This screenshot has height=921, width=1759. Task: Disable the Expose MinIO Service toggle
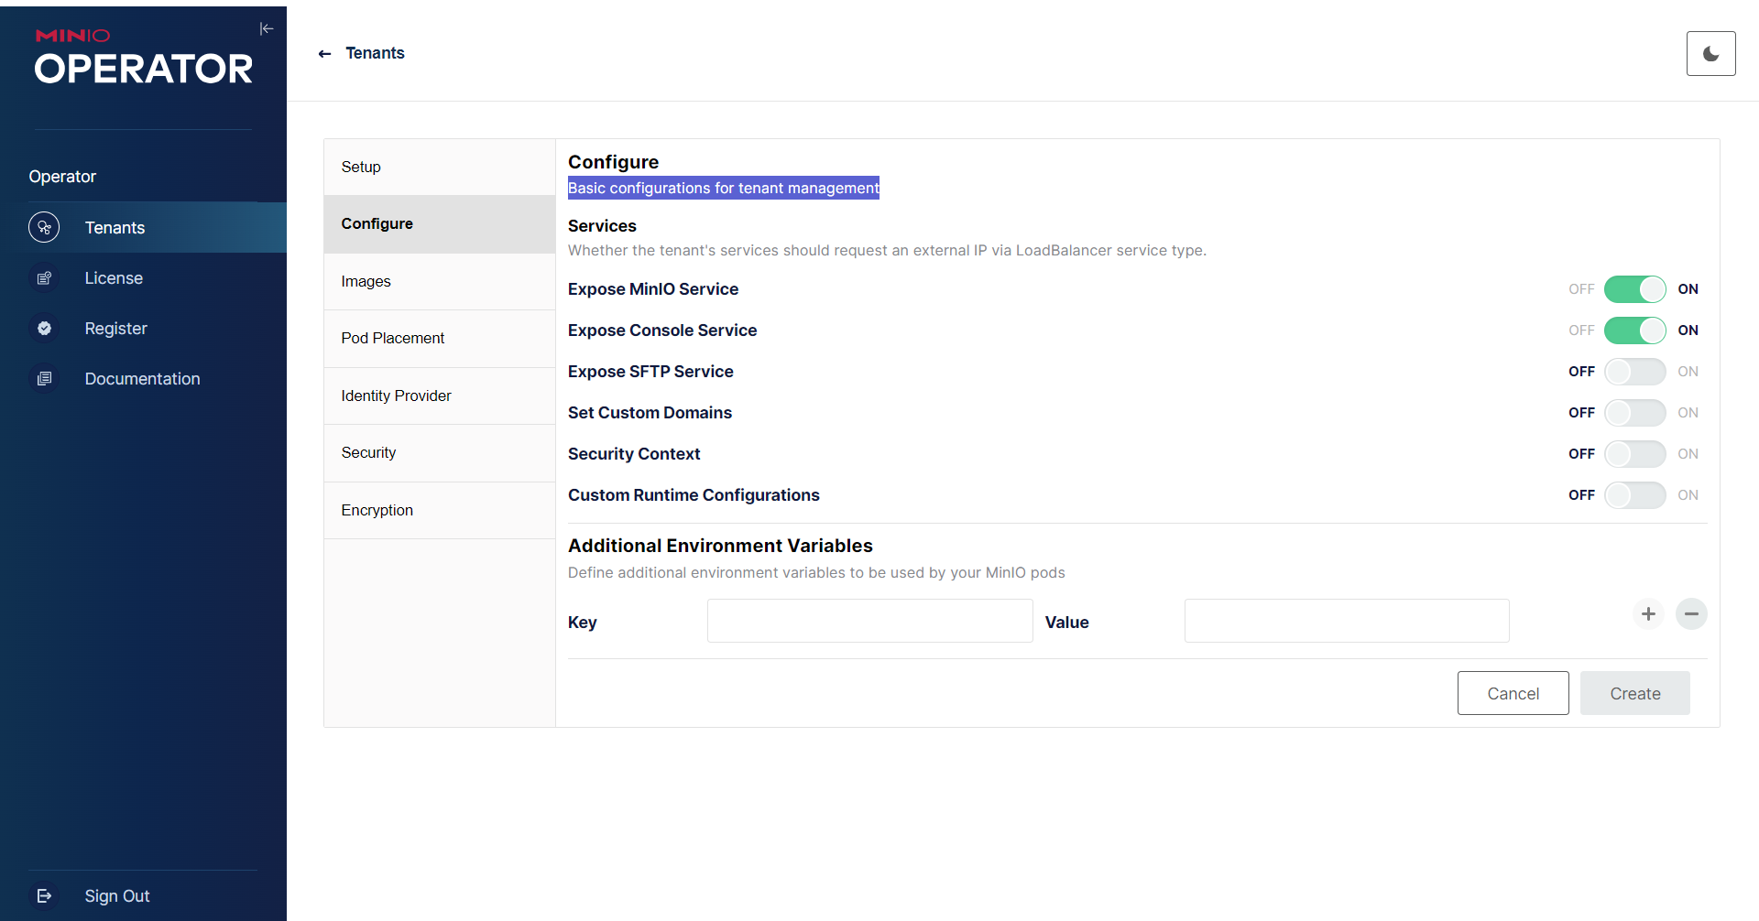(1634, 289)
